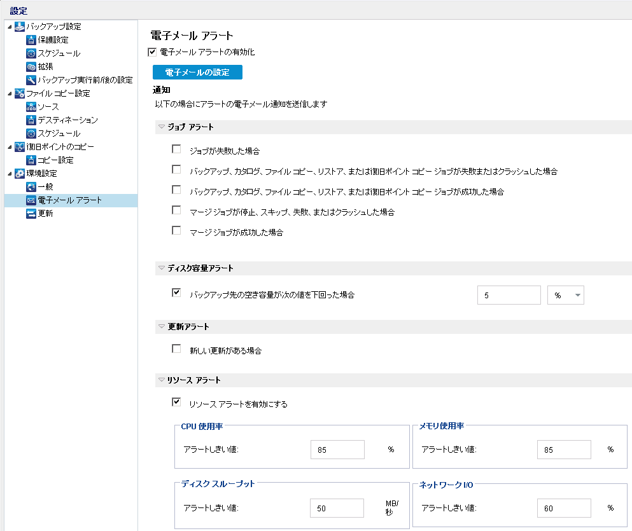Disable the 電子メール アラートの有効化 checkbox
The height and width of the screenshot is (531, 632).
tap(152, 52)
